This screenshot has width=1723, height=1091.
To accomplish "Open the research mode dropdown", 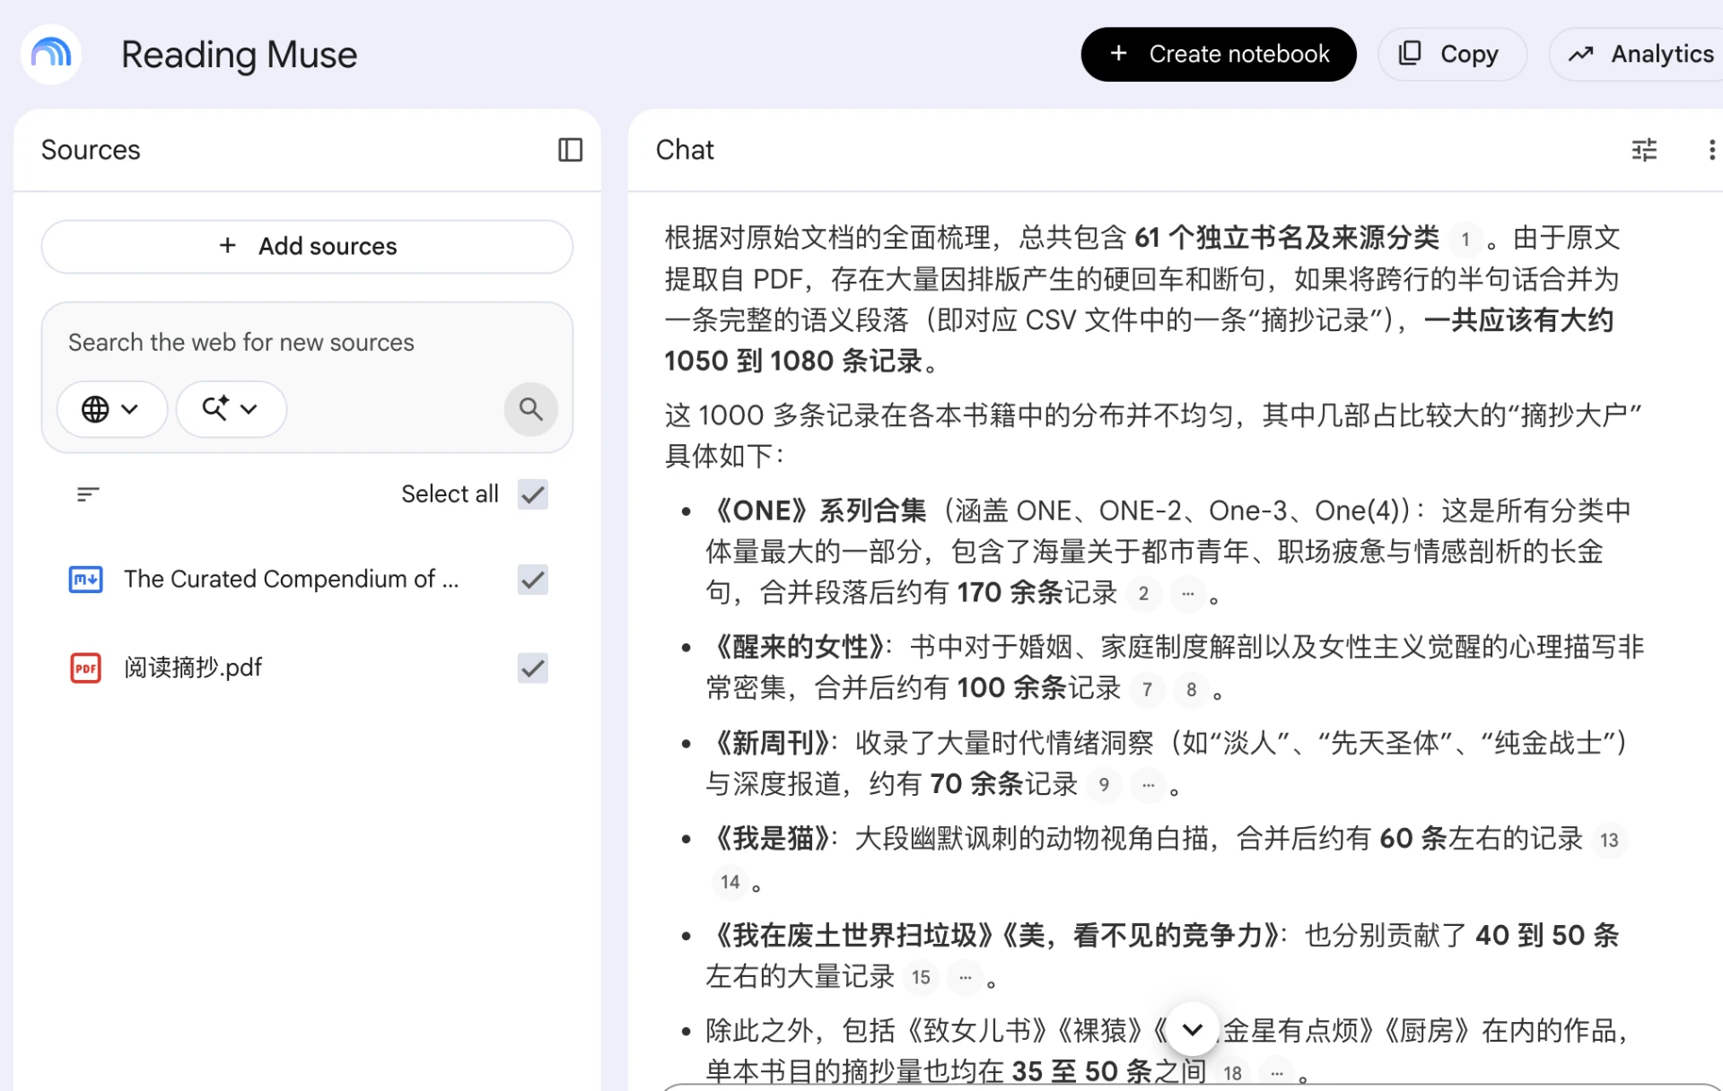I will [231, 409].
